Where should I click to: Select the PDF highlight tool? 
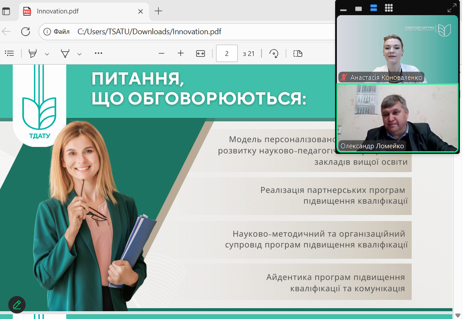[33, 54]
